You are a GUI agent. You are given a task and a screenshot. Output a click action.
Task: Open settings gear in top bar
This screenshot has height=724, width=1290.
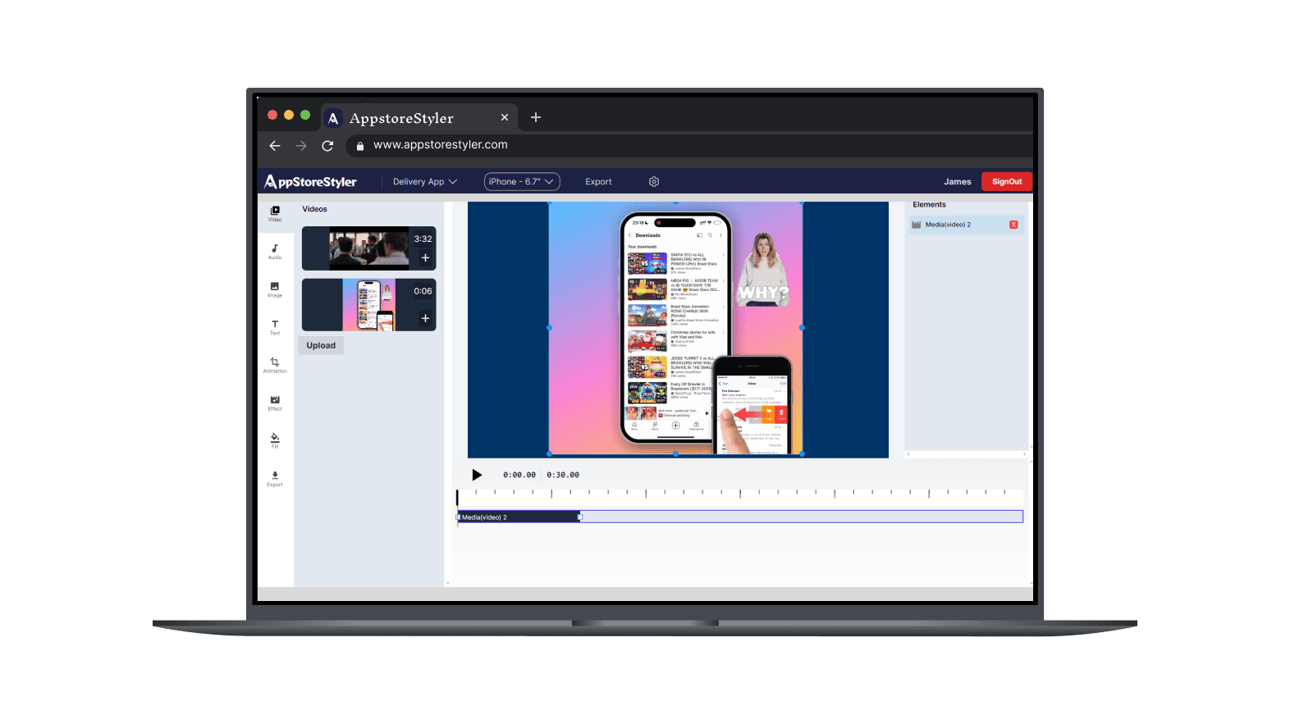pos(654,182)
